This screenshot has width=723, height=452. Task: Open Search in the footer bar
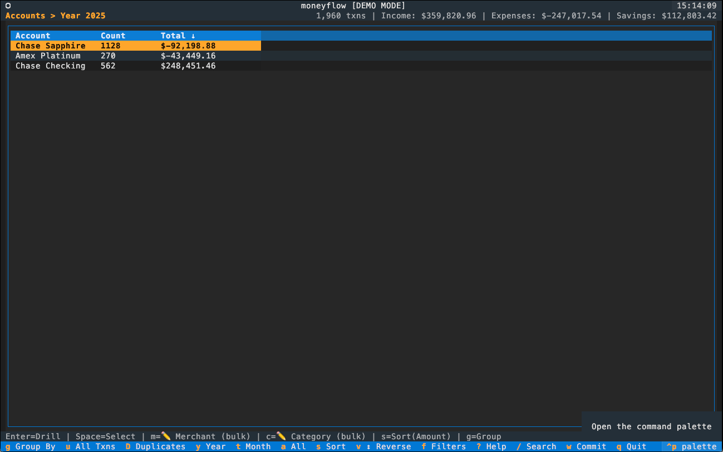tap(537, 446)
